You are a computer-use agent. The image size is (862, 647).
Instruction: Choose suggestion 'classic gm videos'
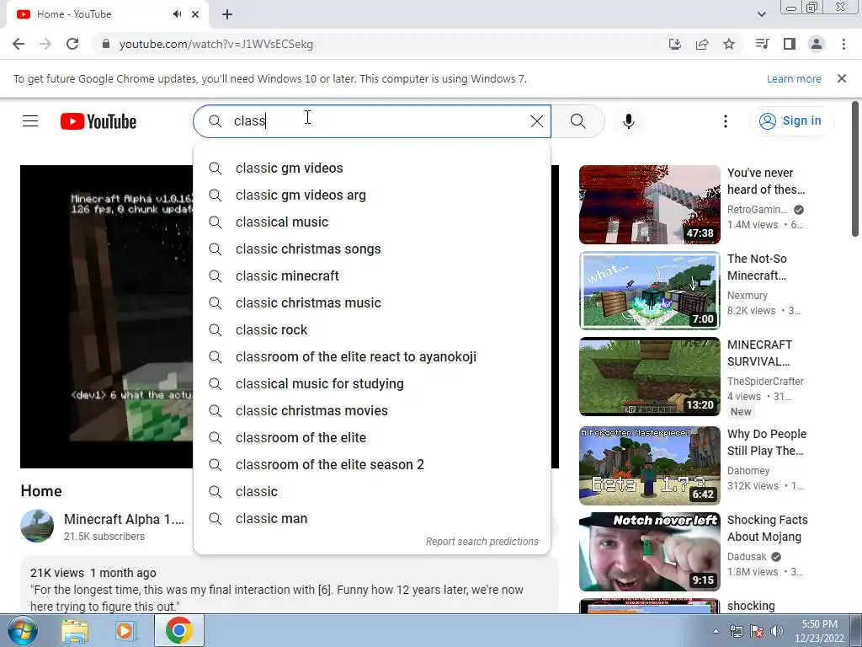372,168
